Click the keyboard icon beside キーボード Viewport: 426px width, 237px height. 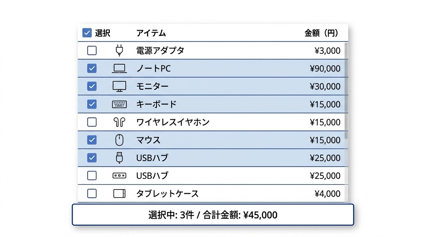click(x=119, y=105)
